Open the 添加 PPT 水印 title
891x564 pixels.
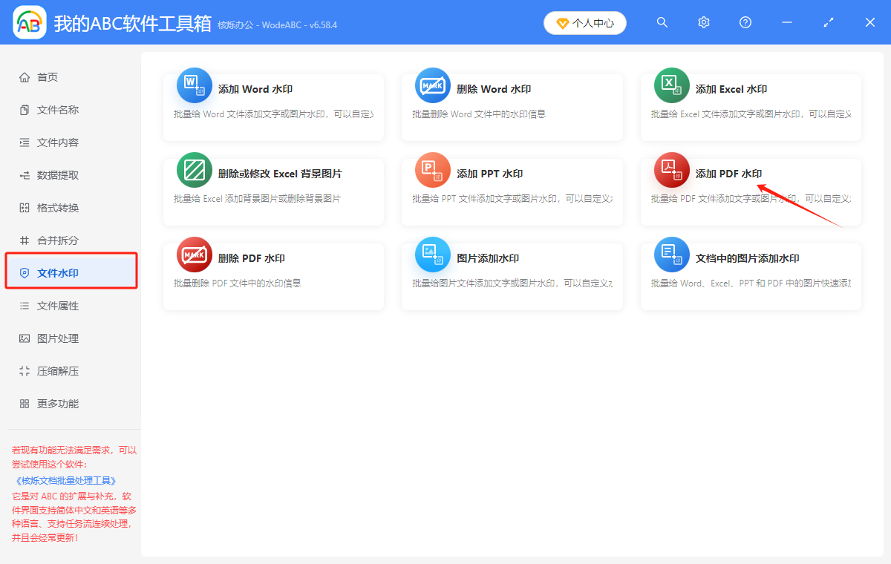click(x=490, y=174)
